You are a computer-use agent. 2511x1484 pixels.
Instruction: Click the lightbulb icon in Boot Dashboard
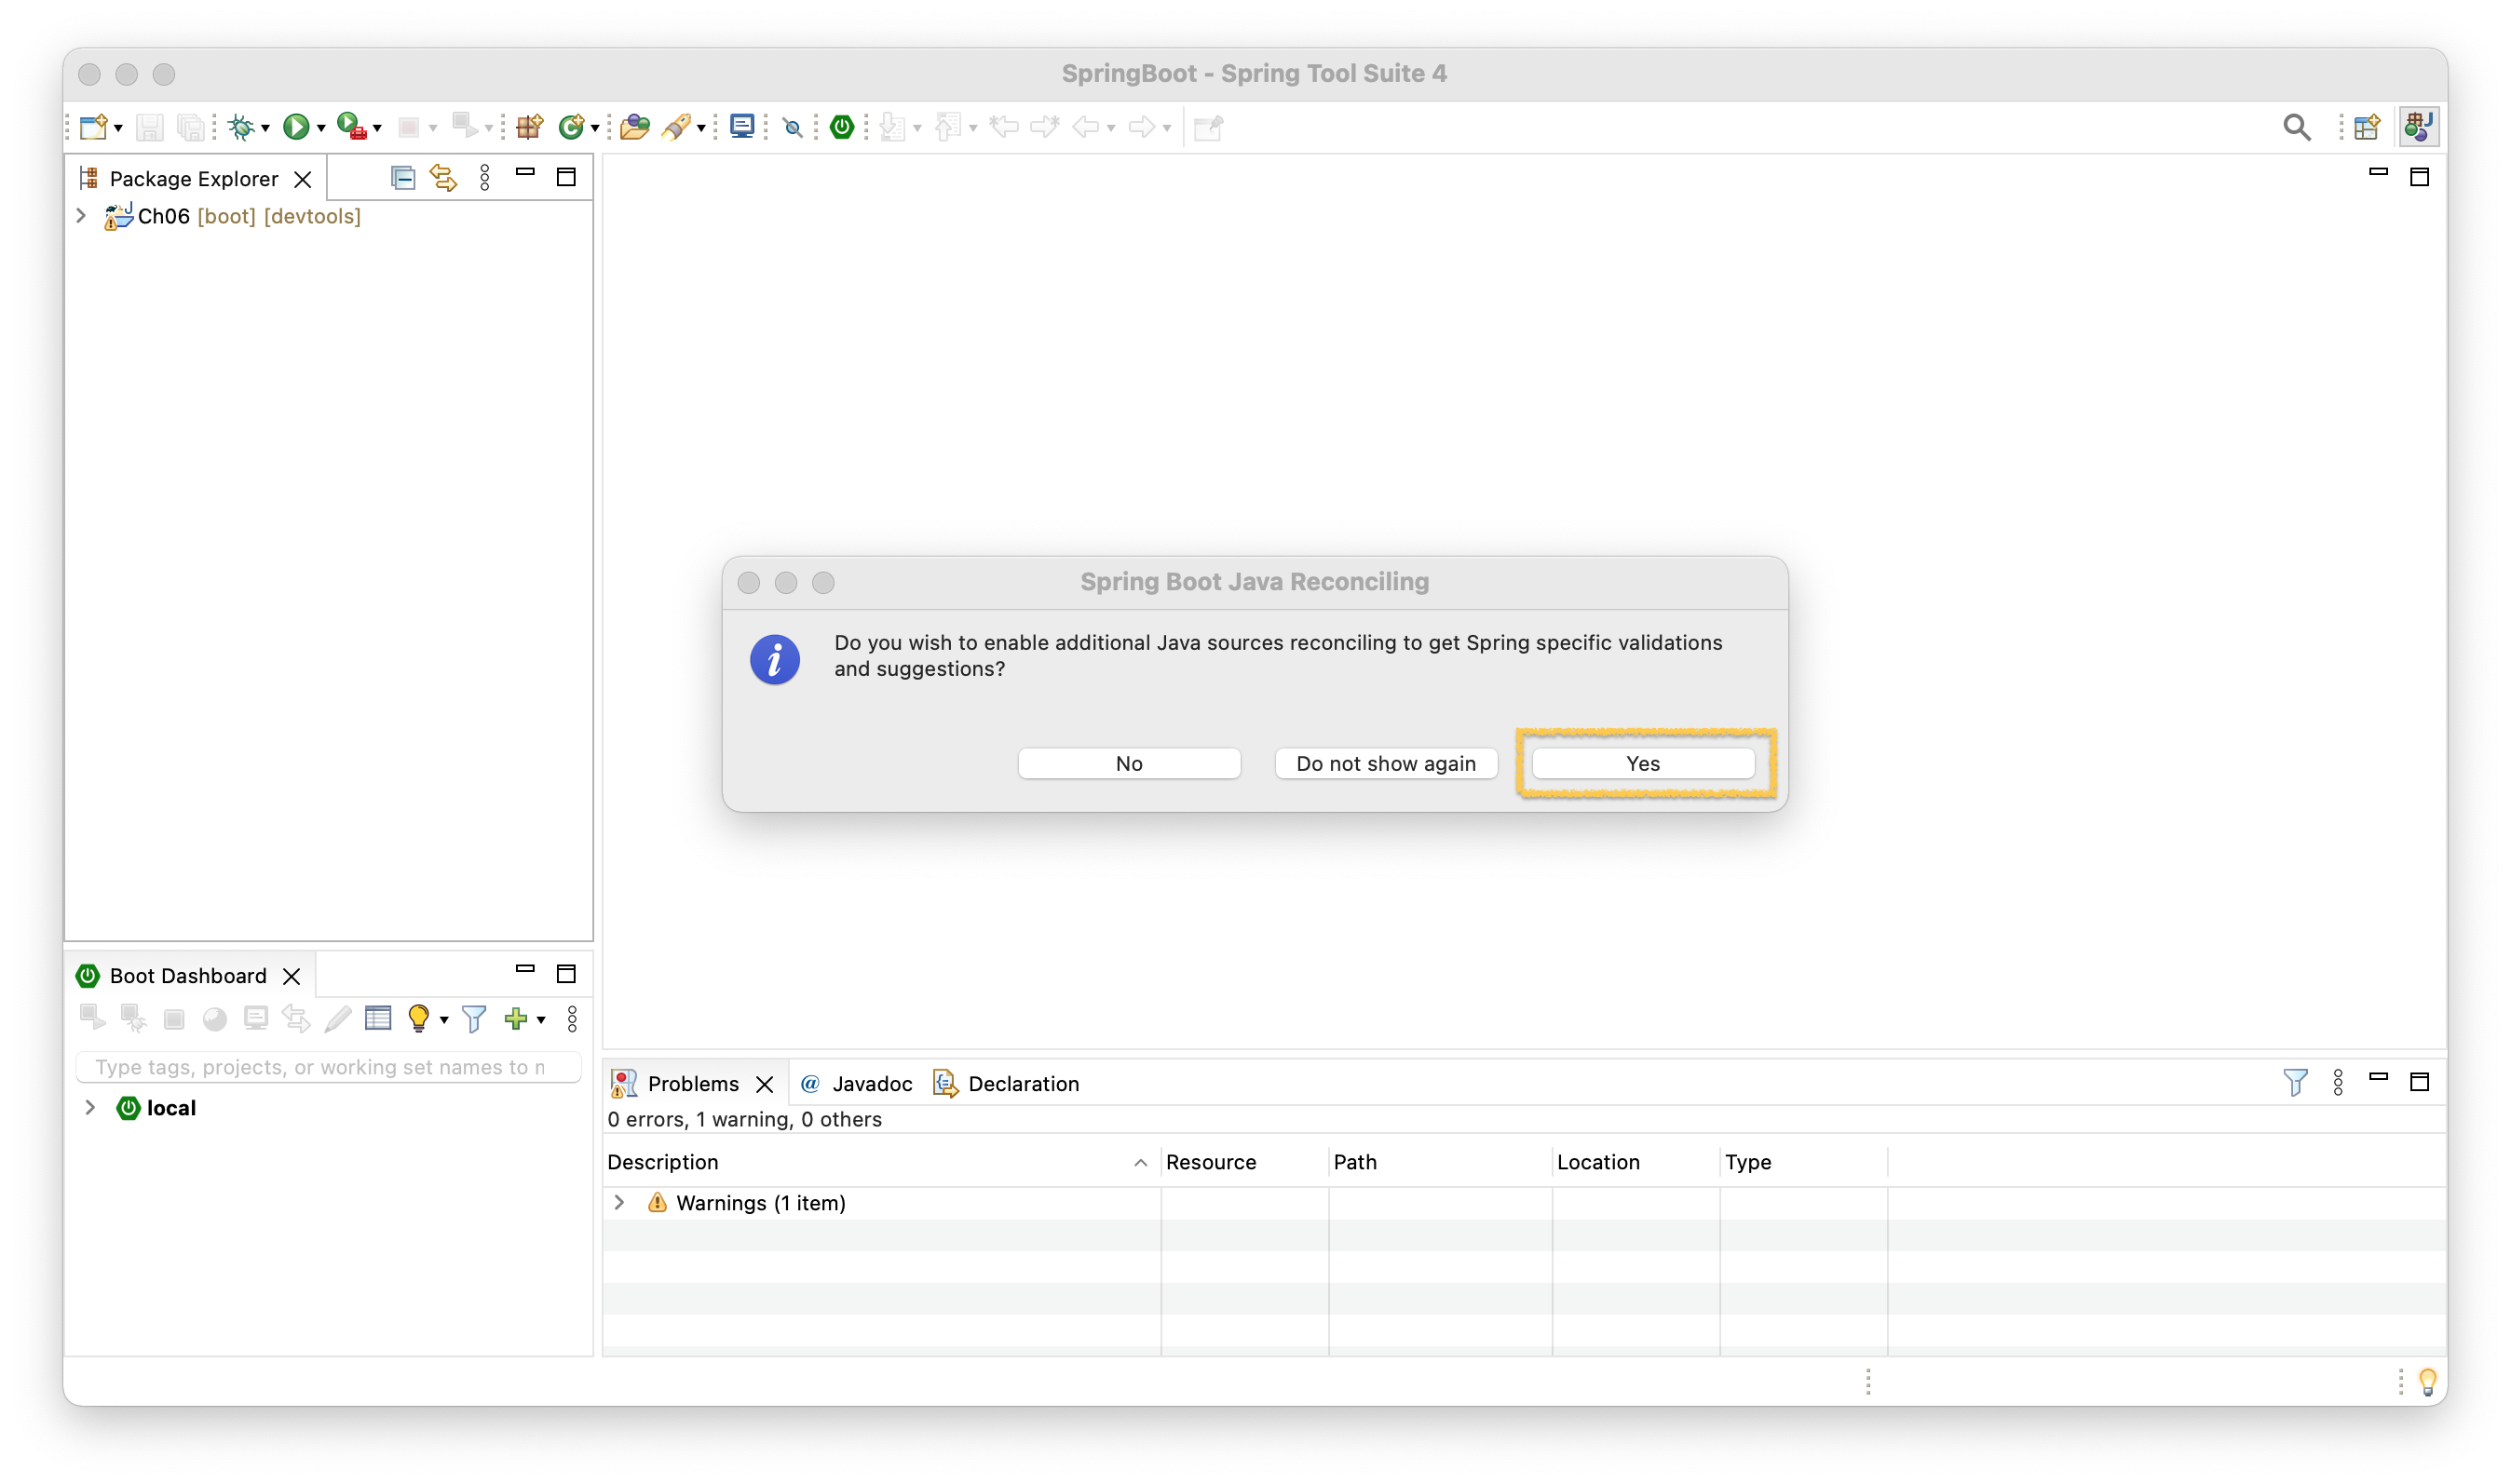click(418, 1018)
